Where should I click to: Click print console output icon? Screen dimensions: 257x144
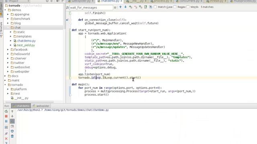[12, 131]
